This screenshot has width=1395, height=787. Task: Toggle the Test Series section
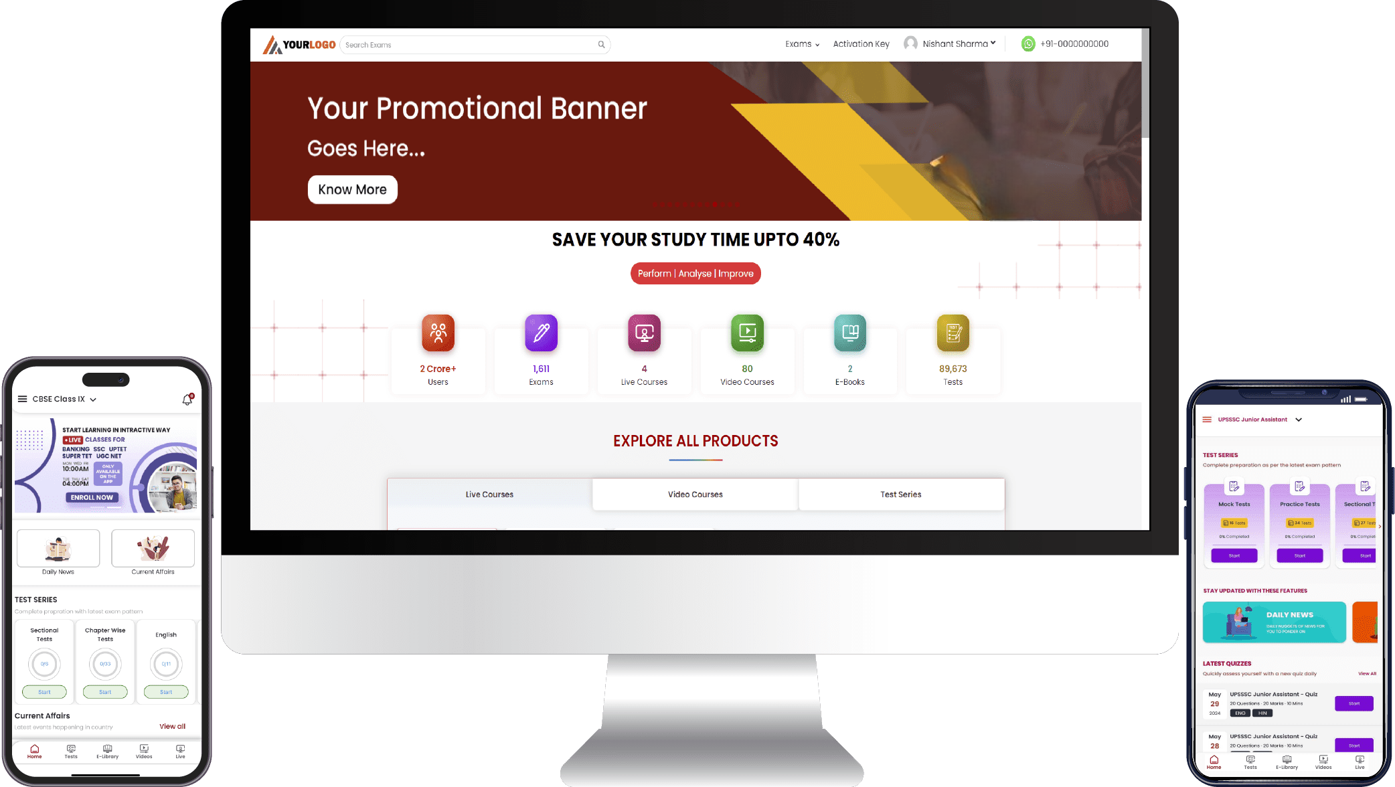[x=900, y=494]
